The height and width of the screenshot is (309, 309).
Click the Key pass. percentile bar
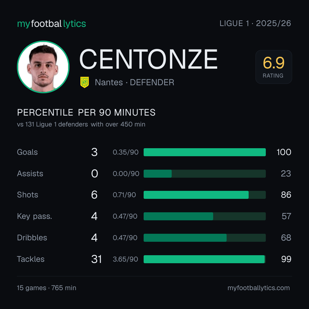coord(205,216)
